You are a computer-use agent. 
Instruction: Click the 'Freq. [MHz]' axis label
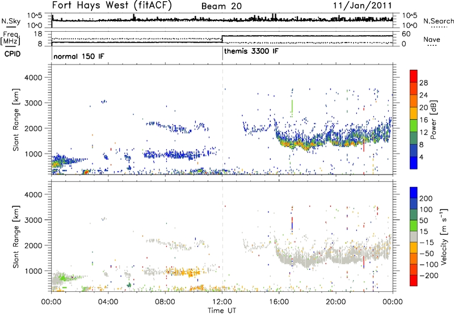click(x=11, y=38)
